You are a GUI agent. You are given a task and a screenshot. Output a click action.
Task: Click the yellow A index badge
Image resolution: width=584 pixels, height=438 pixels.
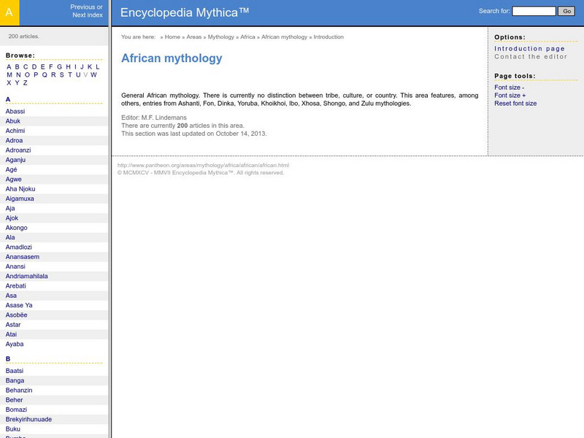click(x=9, y=12)
